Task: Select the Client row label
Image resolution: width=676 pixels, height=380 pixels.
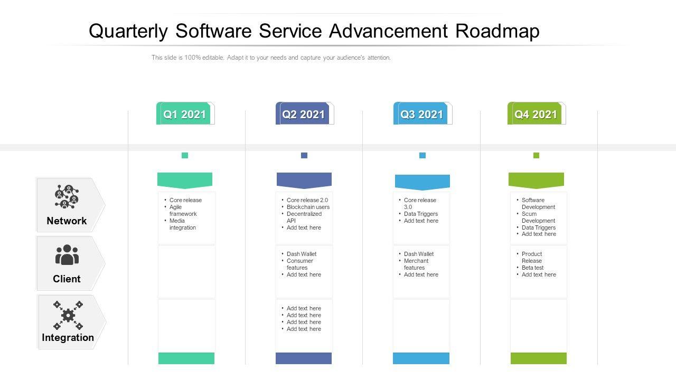Action: tap(67, 279)
